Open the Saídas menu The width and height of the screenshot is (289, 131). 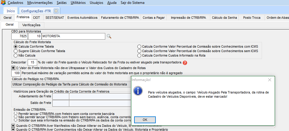click(x=62, y=3)
